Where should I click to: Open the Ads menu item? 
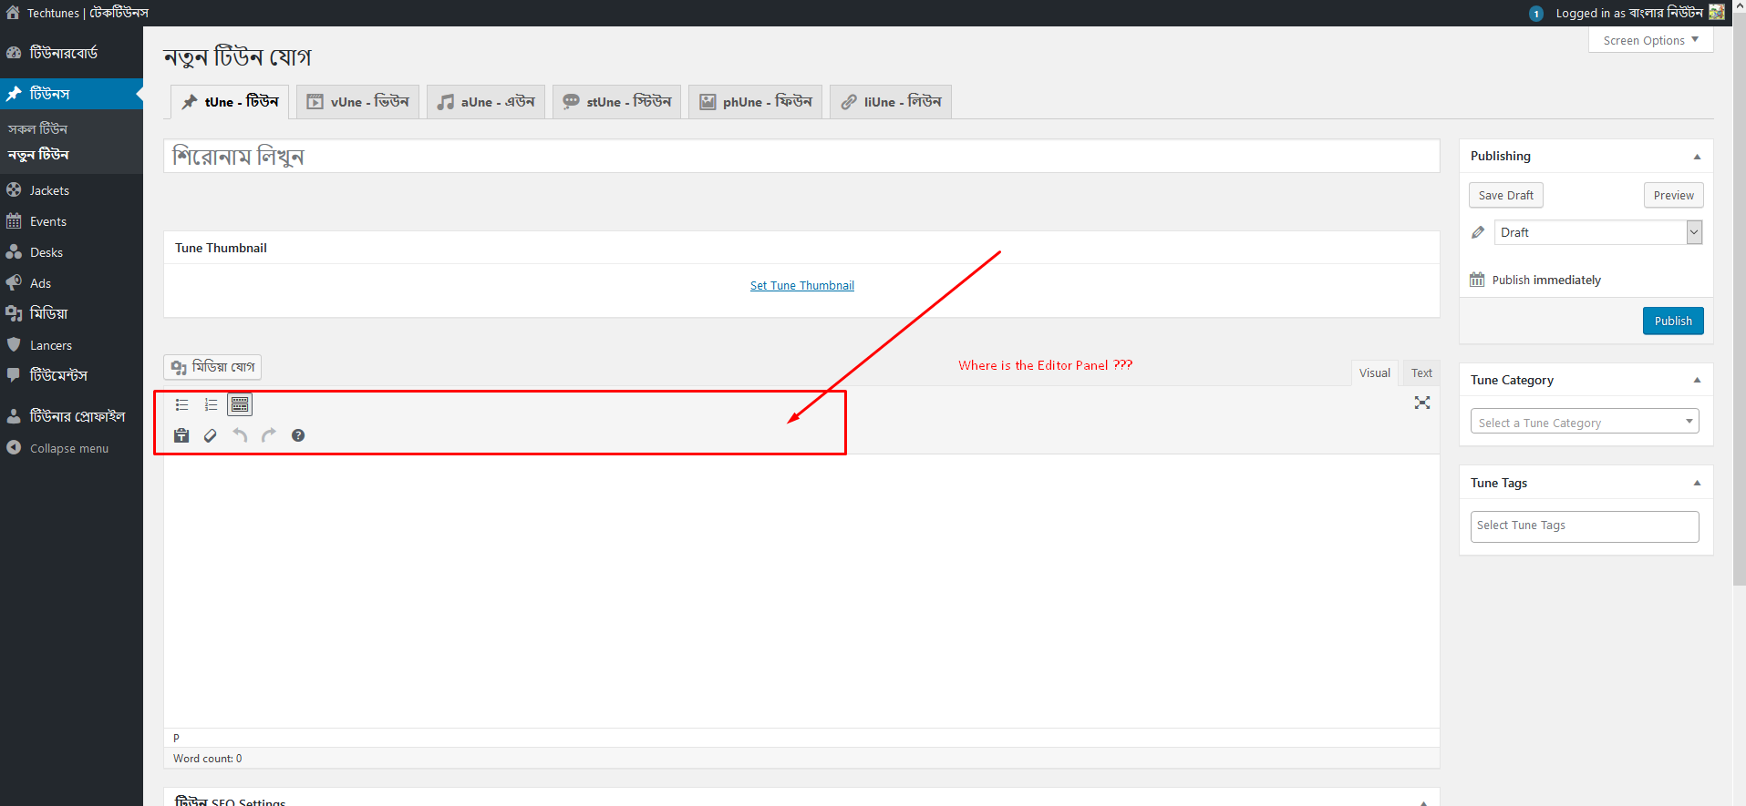71,283
